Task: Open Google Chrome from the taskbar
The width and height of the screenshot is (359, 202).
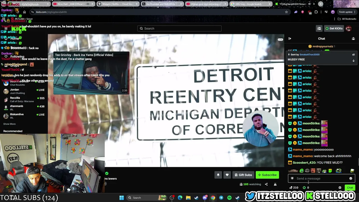Action: pos(213,198)
